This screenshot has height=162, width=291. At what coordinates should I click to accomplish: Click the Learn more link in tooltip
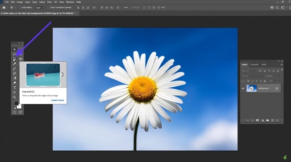[57, 100]
